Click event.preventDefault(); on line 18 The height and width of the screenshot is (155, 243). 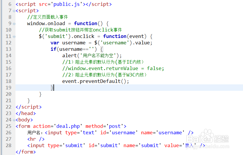[96, 81]
